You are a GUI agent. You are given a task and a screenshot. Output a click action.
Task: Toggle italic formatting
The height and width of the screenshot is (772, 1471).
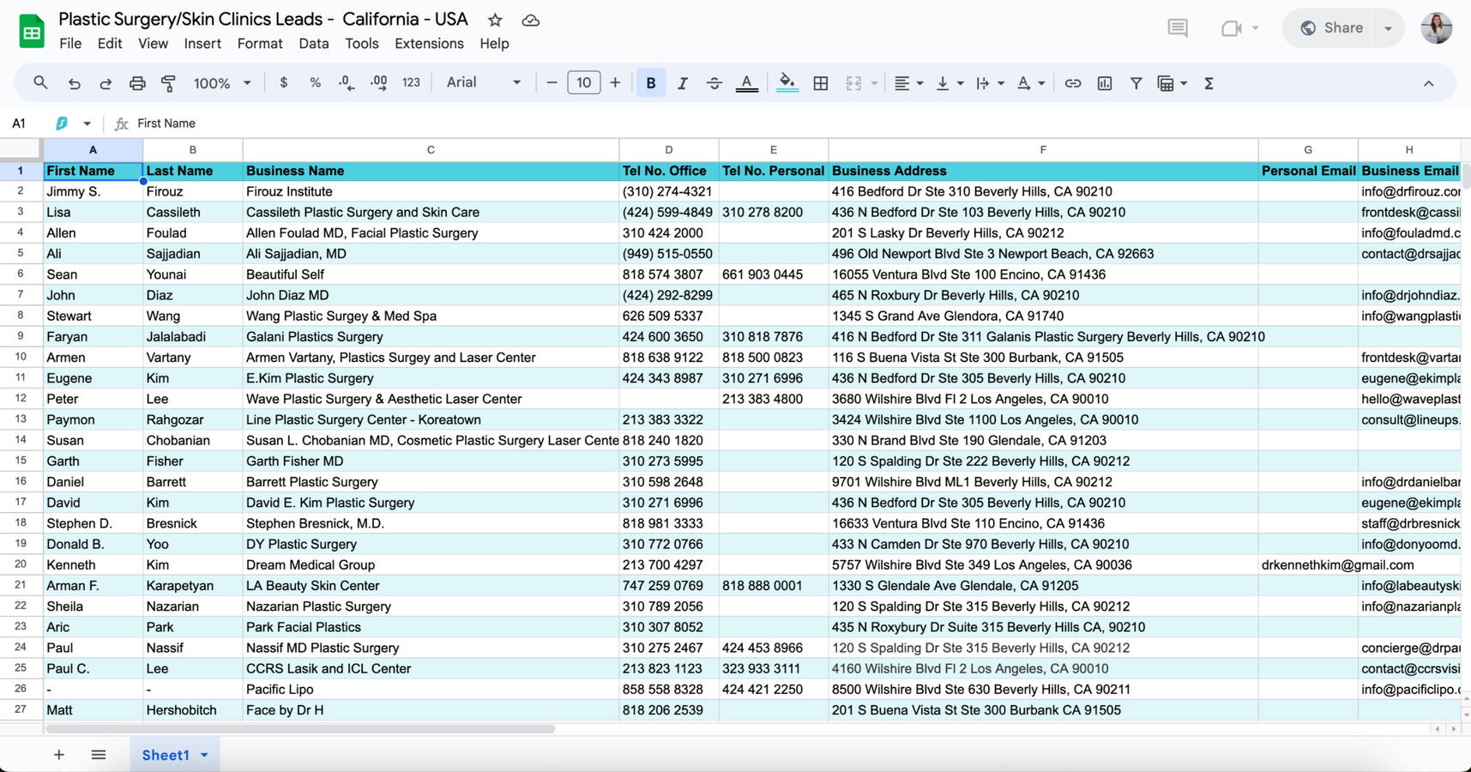coord(683,83)
